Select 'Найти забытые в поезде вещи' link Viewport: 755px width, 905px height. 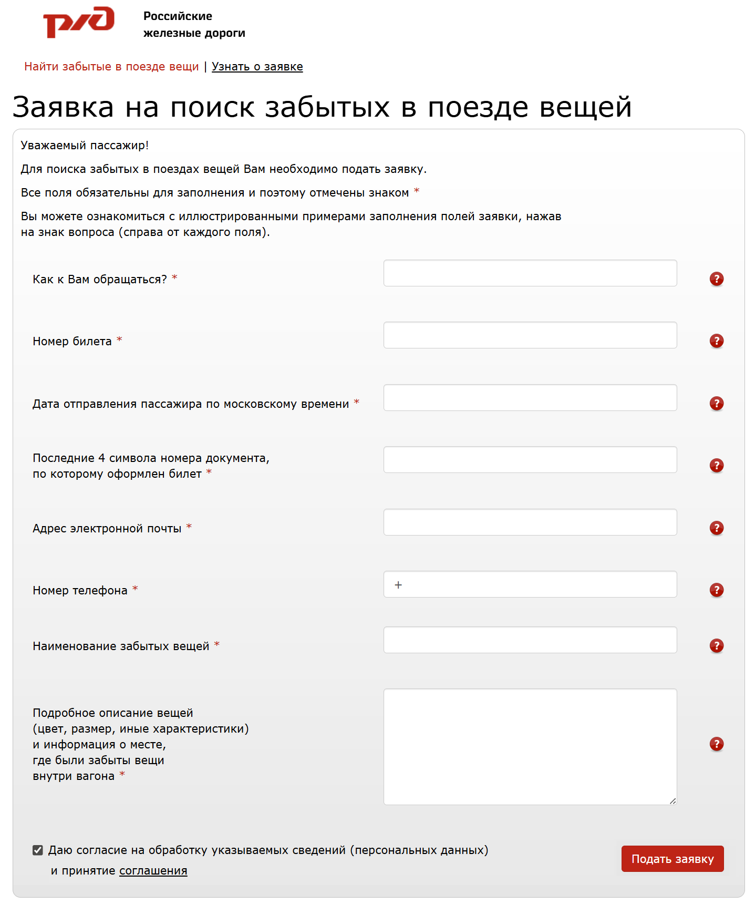click(111, 67)
